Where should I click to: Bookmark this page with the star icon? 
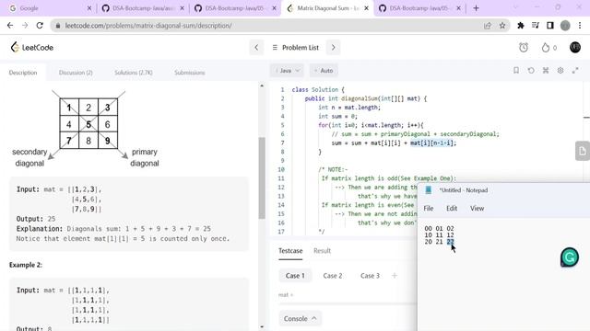coord(502,26)
